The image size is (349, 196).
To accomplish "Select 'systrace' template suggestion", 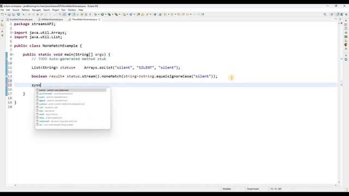I will tap(71, 104).
